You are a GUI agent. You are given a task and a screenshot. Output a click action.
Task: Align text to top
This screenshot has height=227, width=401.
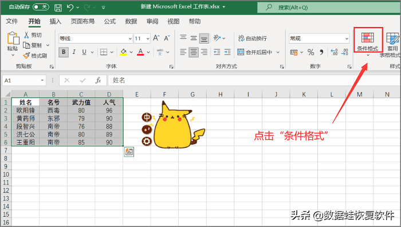(x=183, y=38)
